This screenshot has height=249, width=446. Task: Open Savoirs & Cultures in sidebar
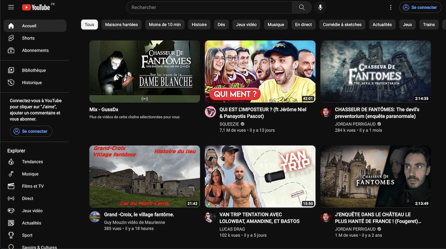(35, 246)
